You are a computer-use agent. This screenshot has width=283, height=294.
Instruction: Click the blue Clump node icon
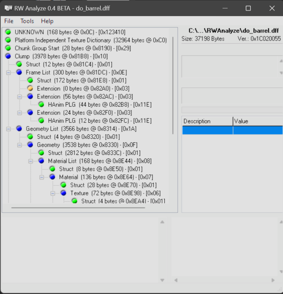point(8,56)
